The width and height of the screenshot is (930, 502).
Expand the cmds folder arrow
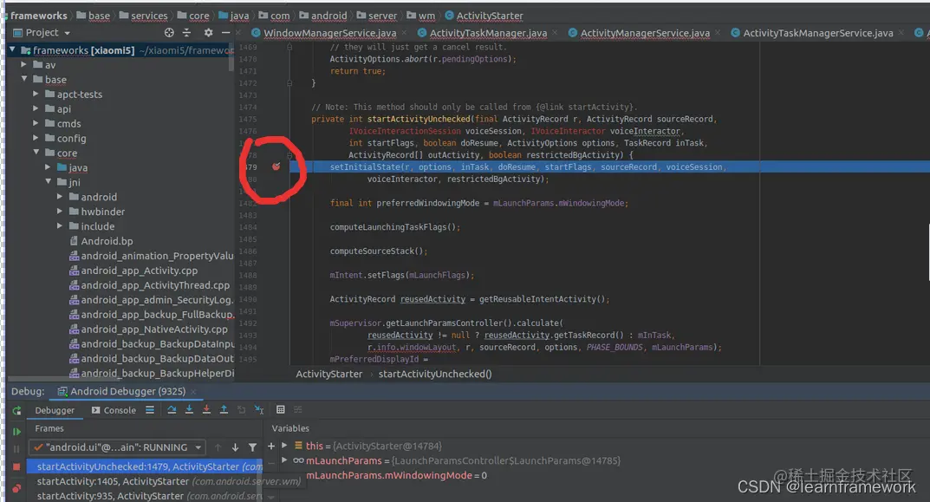tap(36, 123)
